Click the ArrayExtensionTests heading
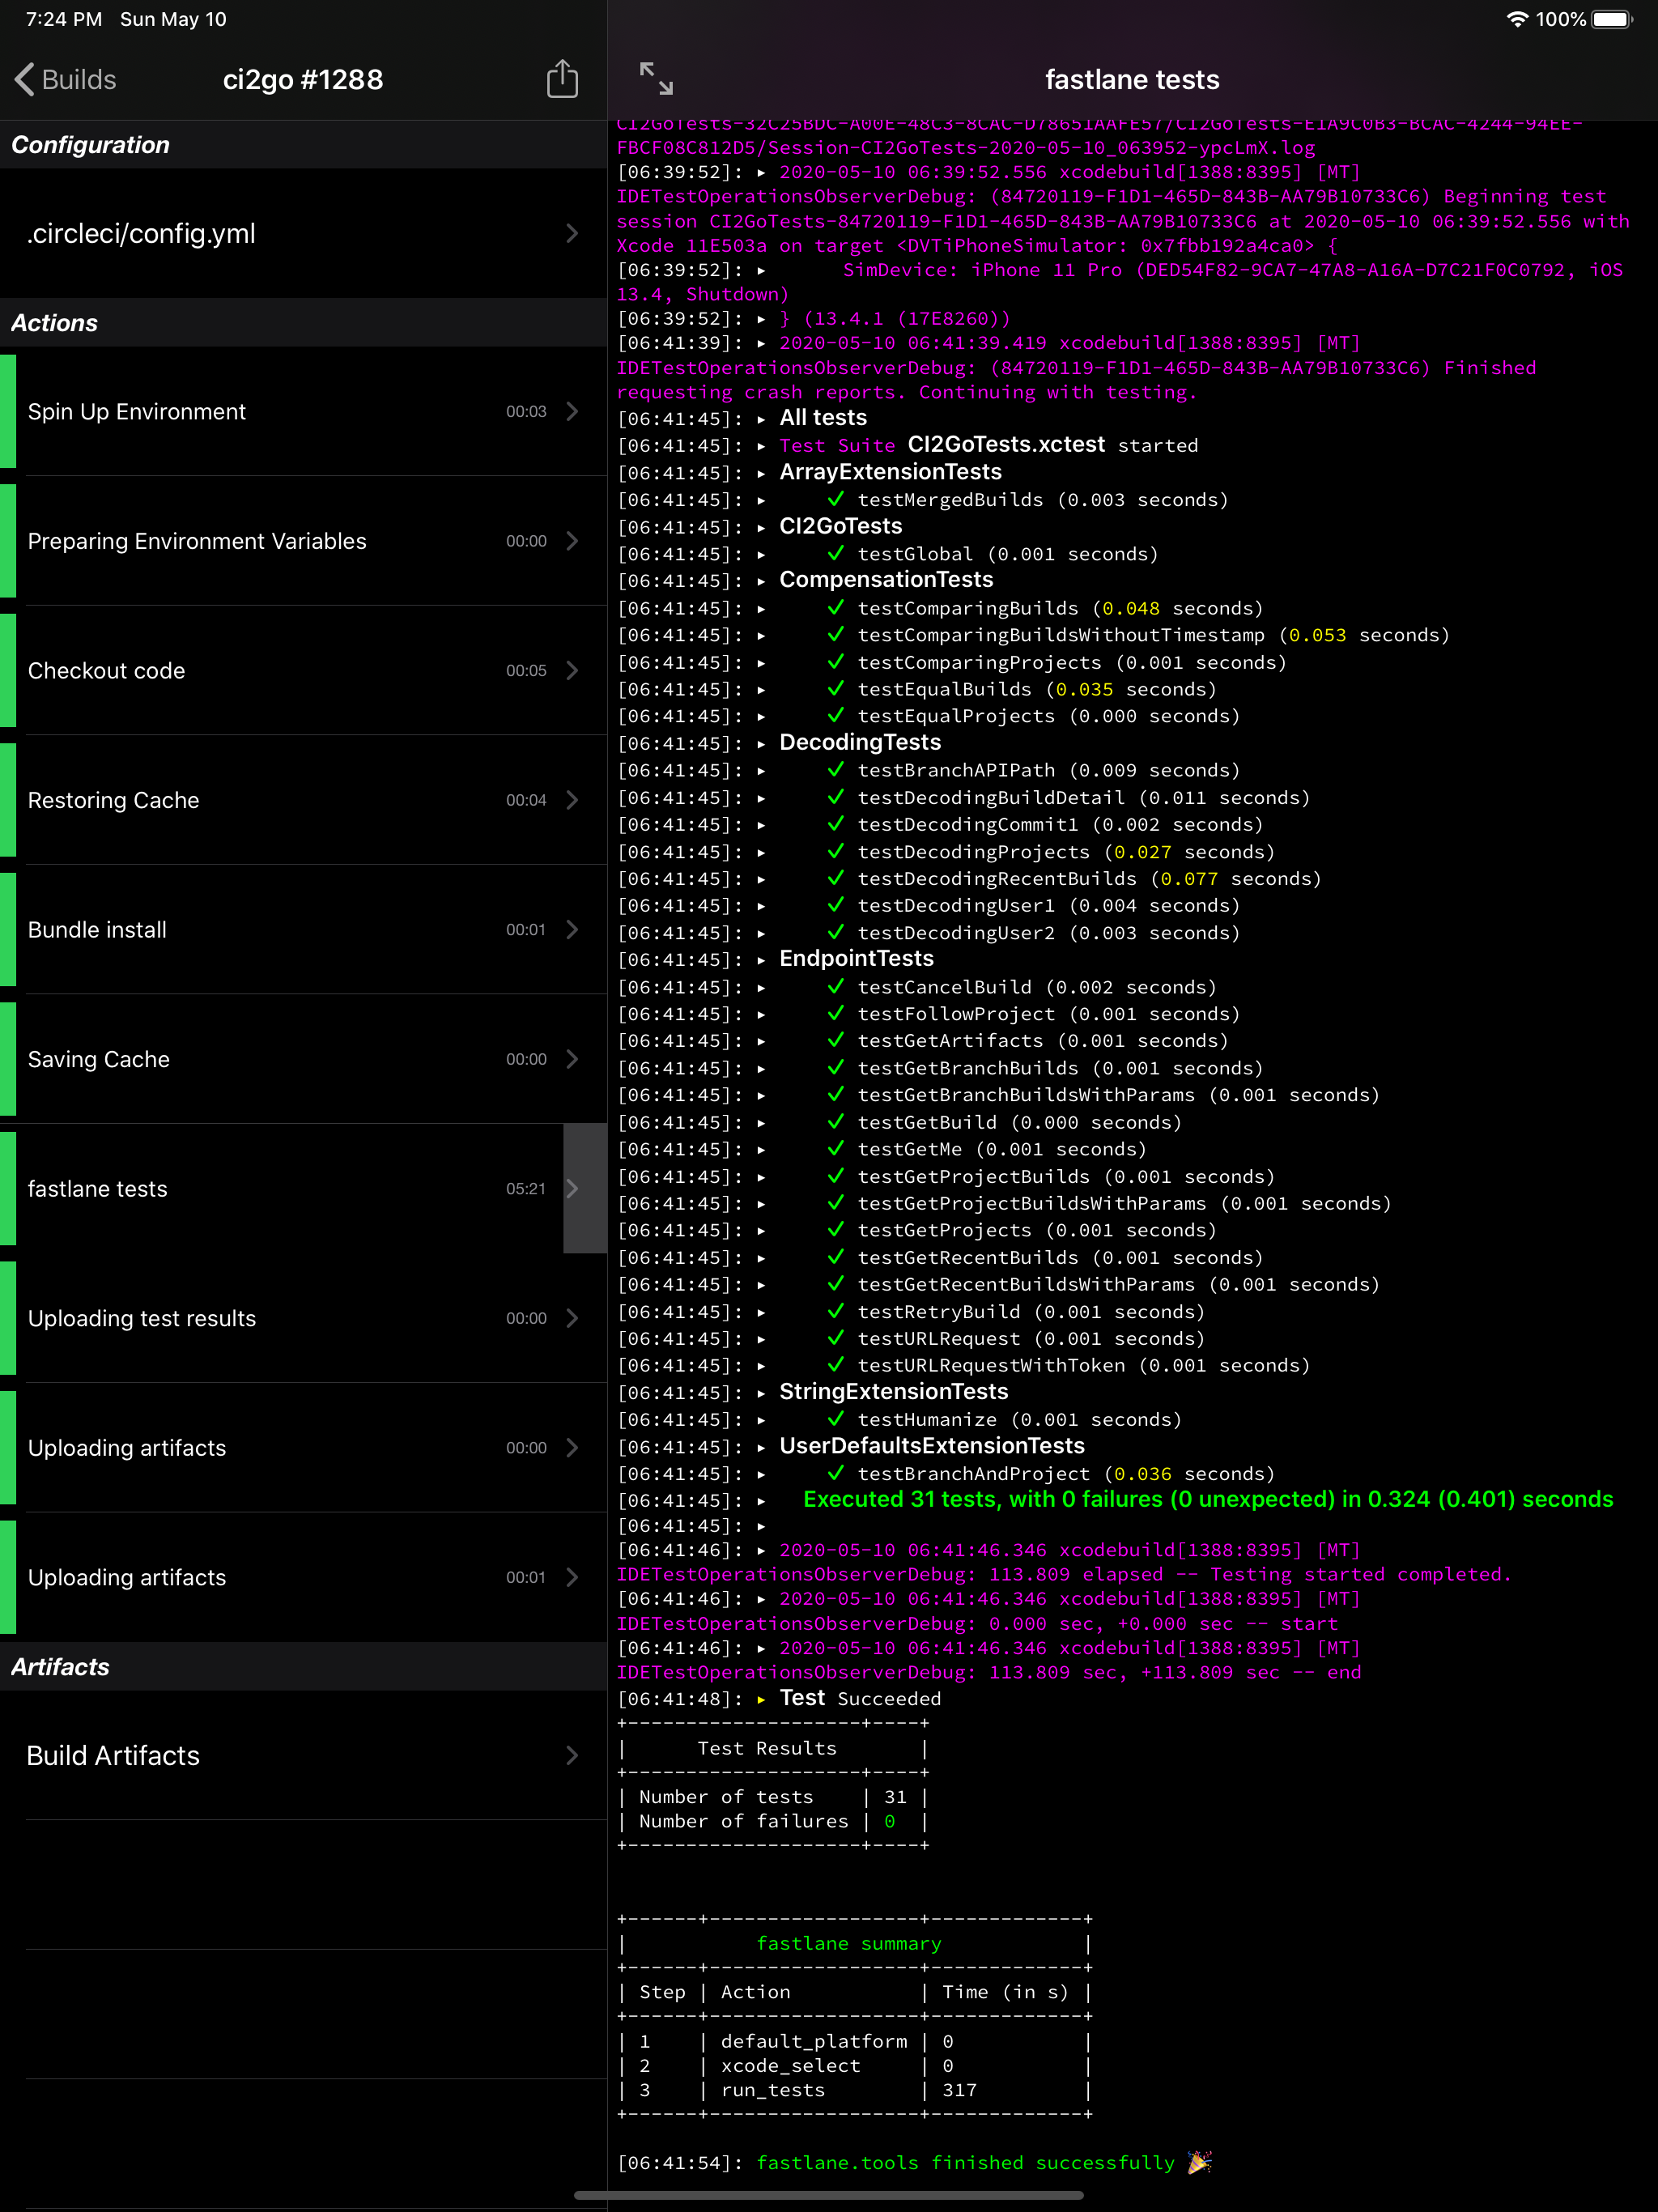Viewport: 1658px width, 2212px height. click(x=890, y=472)
